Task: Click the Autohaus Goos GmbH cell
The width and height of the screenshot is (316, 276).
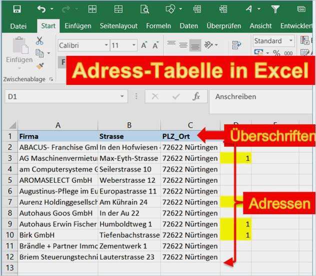Action: click(58, 213)
